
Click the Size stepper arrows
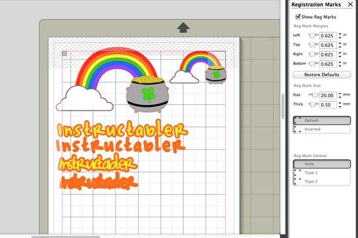pos(340,95)
